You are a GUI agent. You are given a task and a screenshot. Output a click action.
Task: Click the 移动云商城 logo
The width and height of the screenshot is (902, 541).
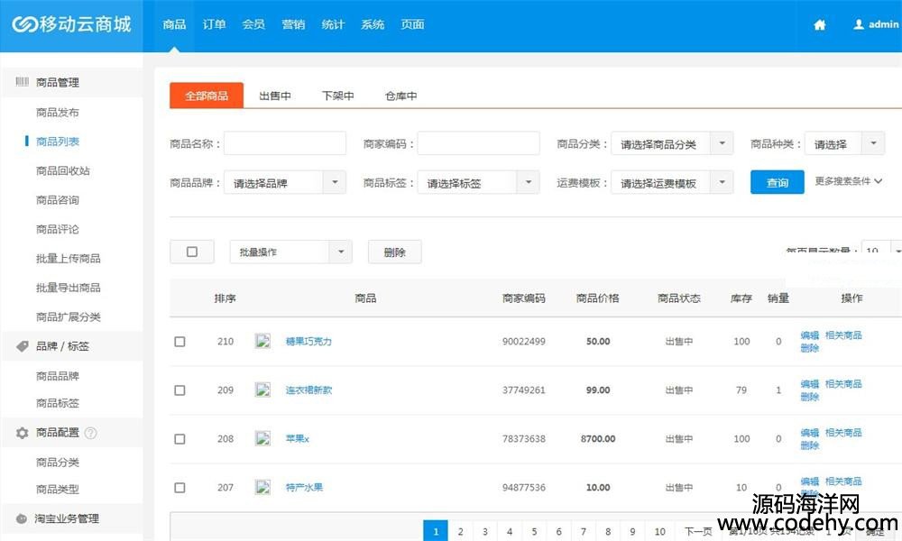(x=71, y=24)
